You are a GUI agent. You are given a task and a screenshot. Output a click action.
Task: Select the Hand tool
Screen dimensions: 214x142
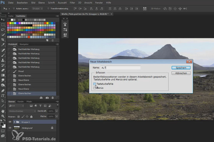(x=3, y=111)
